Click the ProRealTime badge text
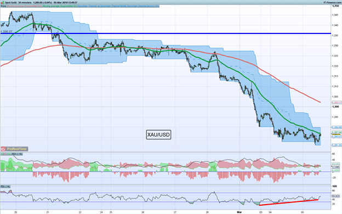 pos(16,149)
